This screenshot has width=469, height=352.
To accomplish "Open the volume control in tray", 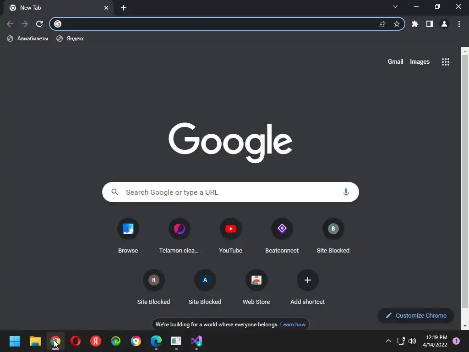I will (412, 341).
